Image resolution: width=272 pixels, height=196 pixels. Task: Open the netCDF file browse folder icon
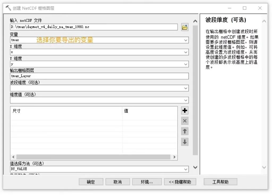click(185, 27)
